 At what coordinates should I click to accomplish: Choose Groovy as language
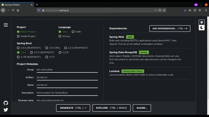click(x=64, y=36)
